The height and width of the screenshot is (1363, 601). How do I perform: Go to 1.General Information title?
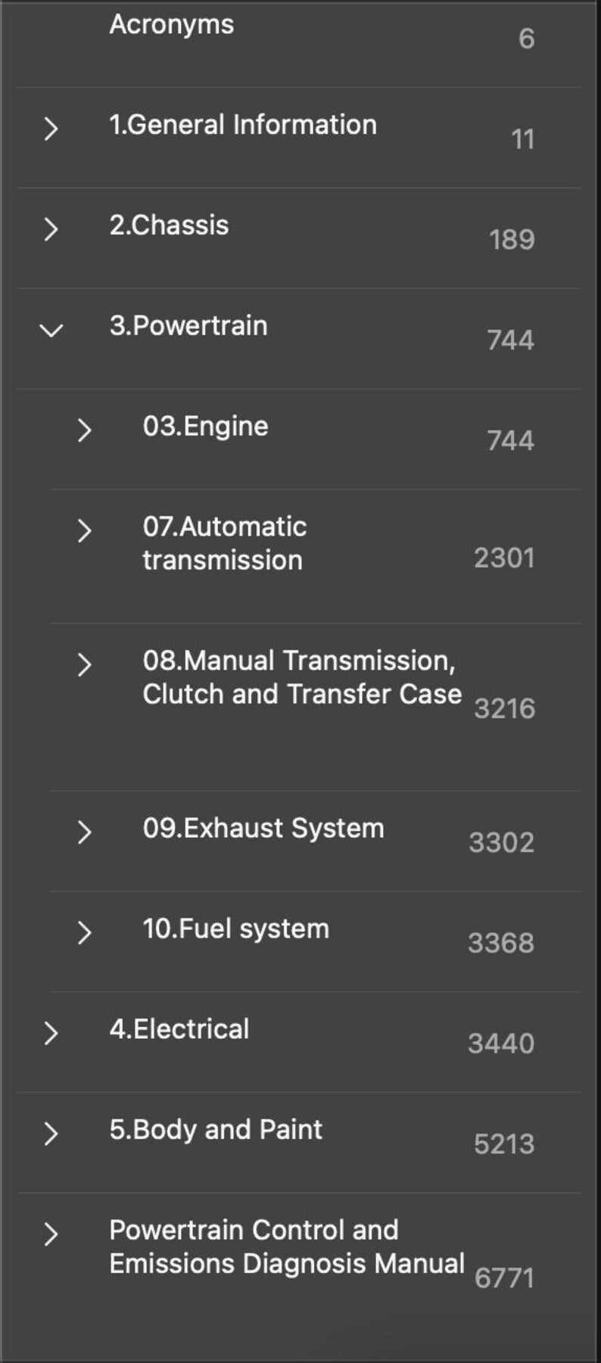point(243,125)
